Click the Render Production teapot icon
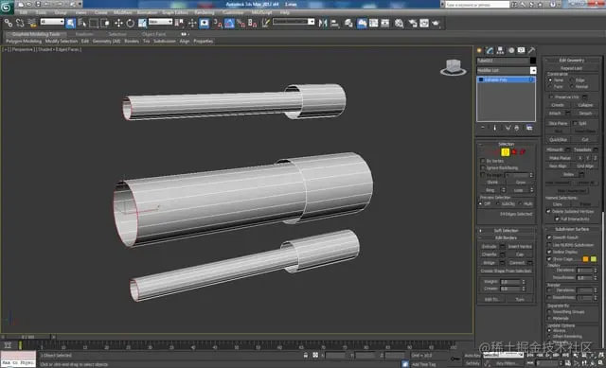 pyautogui.click(x=436, y=23)
